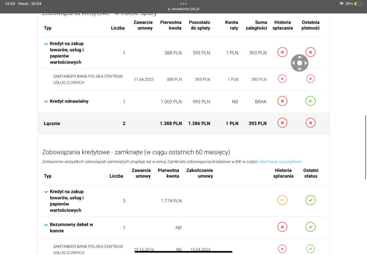Image resolution: width=367 pixels, height=255 pixels.
Task: Tap the red X last payment icon in the Łącznie row
Action: click(310, 123)
